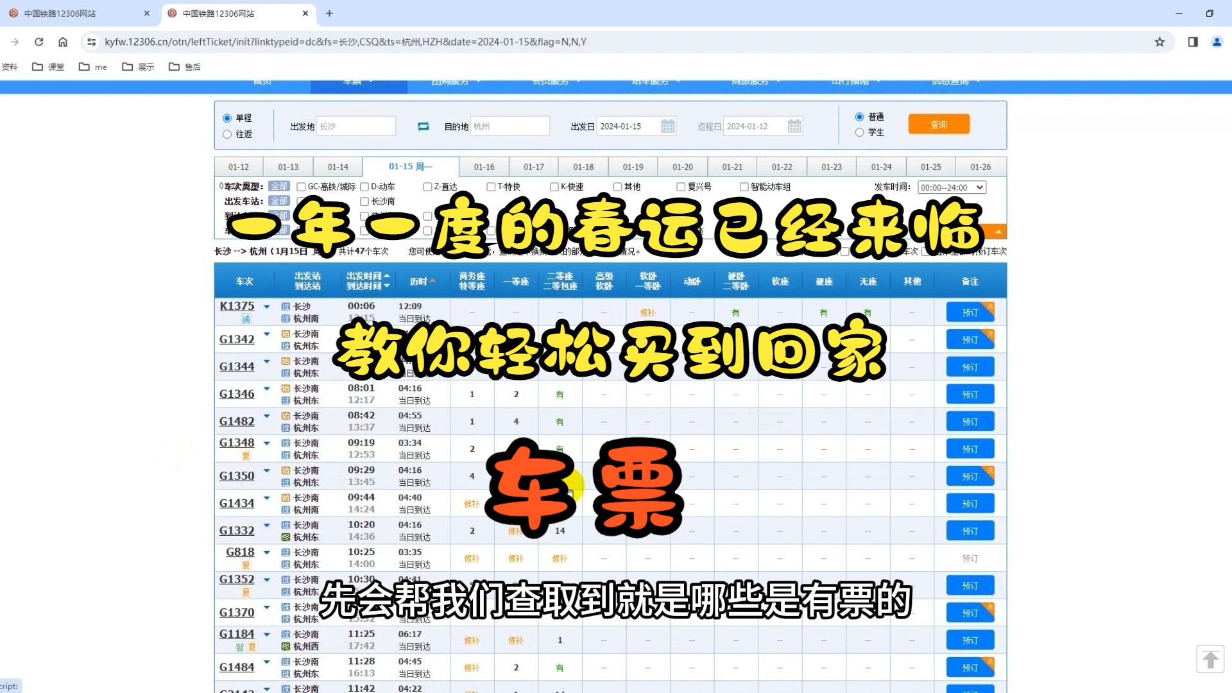This screenshot has width=1232, height=693.
Task: Expand stop details for train G1350
Action: (x=267, y=470)
